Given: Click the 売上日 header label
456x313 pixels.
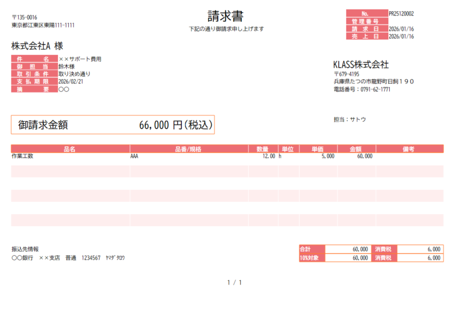Looking at the screenshot, I should point(366,36).
